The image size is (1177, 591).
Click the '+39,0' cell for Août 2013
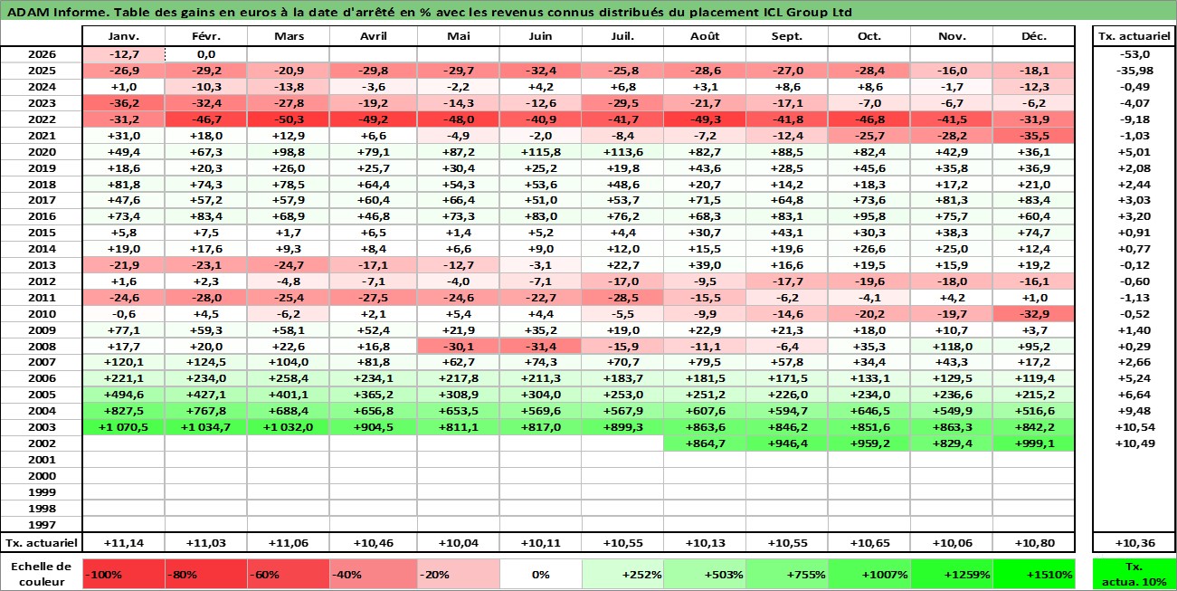(x=705, y=265)
